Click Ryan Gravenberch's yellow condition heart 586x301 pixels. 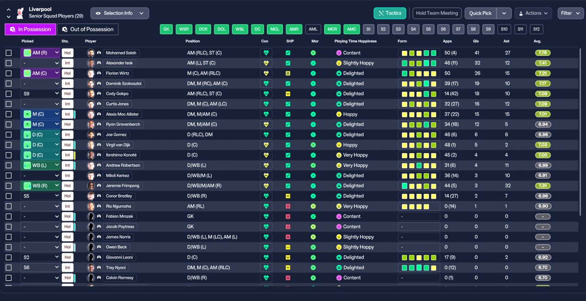(x=266, y=124)
